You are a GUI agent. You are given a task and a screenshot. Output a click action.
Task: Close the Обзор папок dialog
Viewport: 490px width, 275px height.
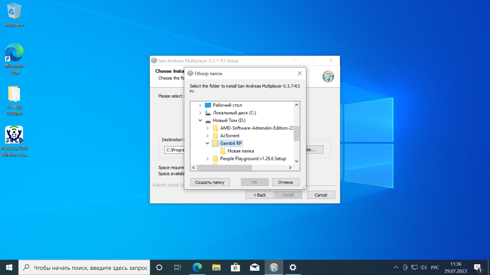tap(300, 73)
